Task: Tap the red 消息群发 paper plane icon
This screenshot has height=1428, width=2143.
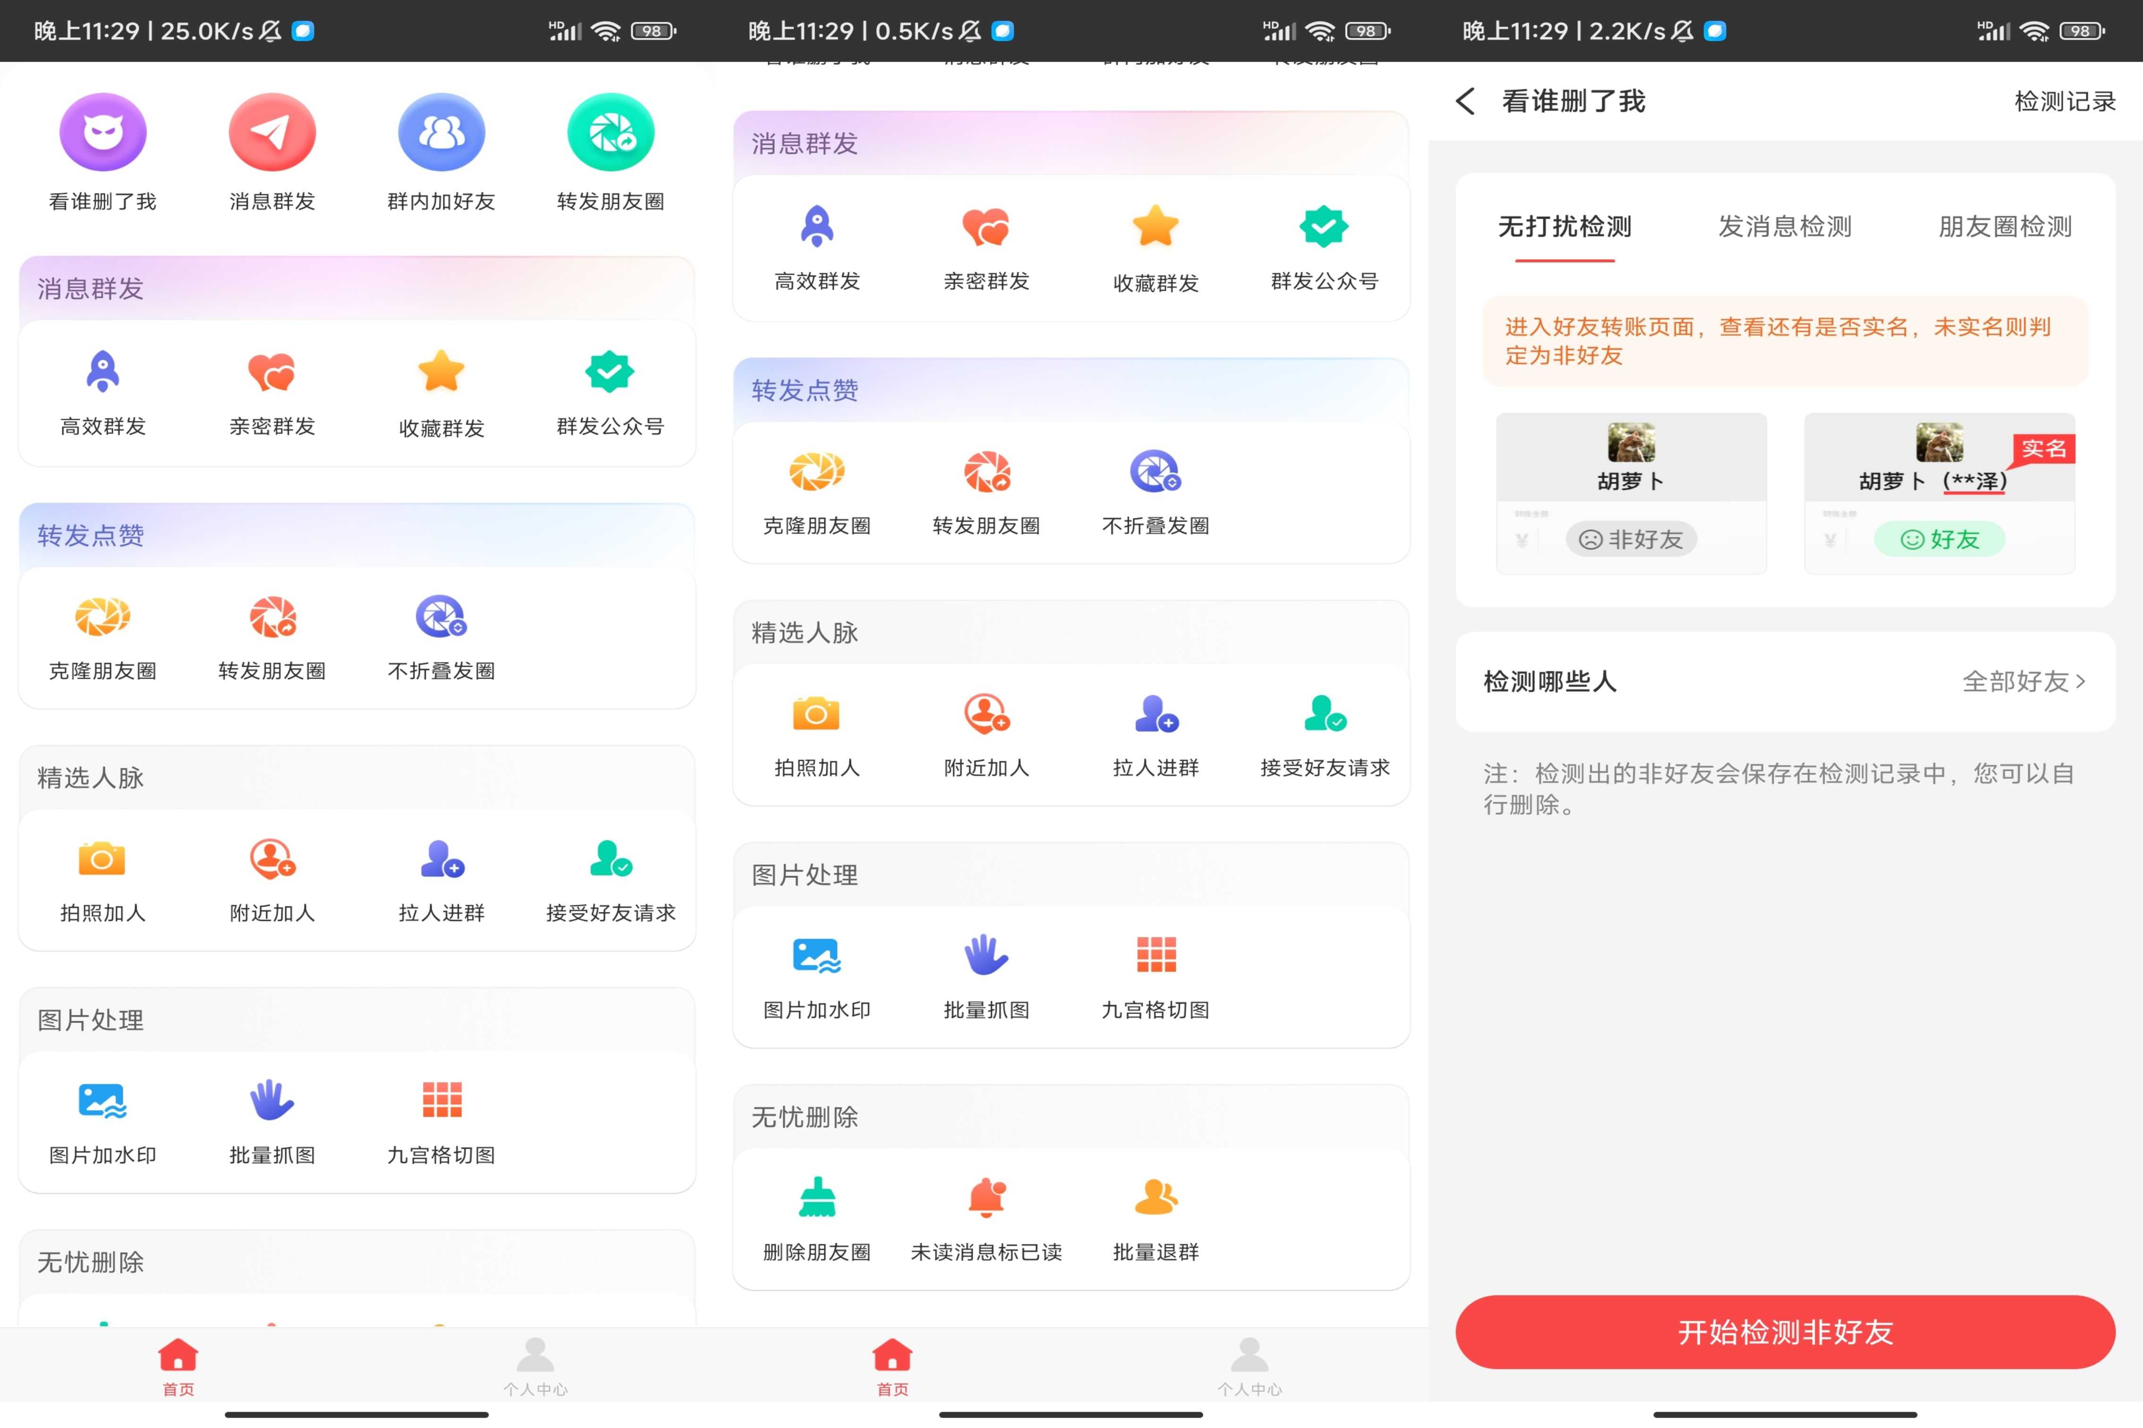Action: pyautogui.click(x=272, y=132)
